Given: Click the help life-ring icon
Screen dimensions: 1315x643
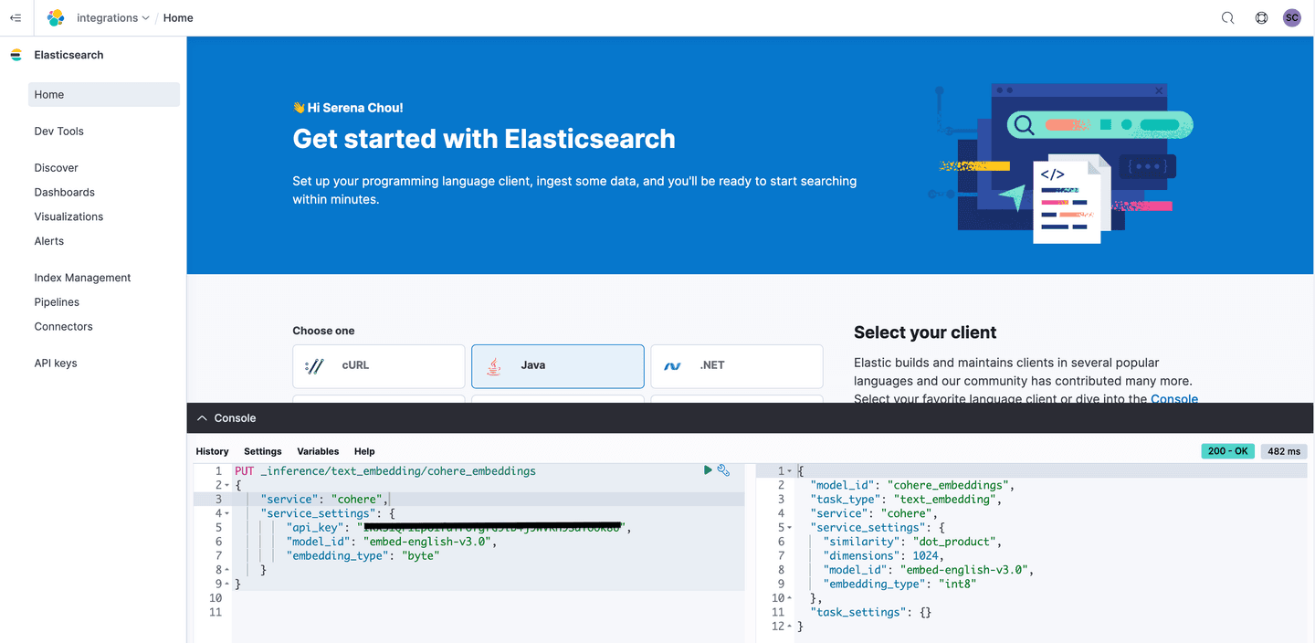Looking at the screenshot, I should 1261,17.
